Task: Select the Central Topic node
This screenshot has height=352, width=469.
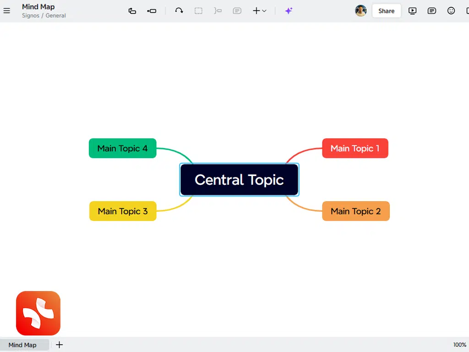Action: point(239,180)
